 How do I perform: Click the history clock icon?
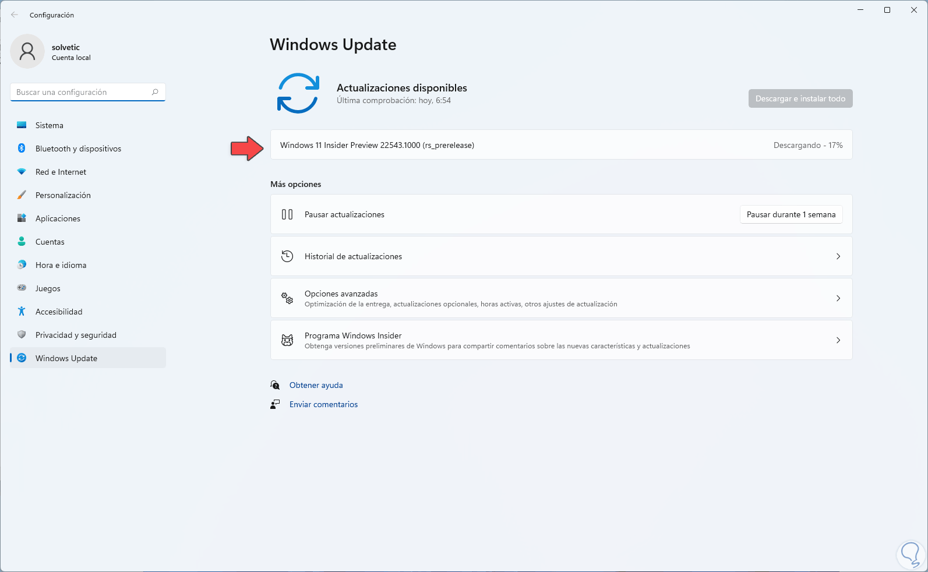(x=287, y=256)
